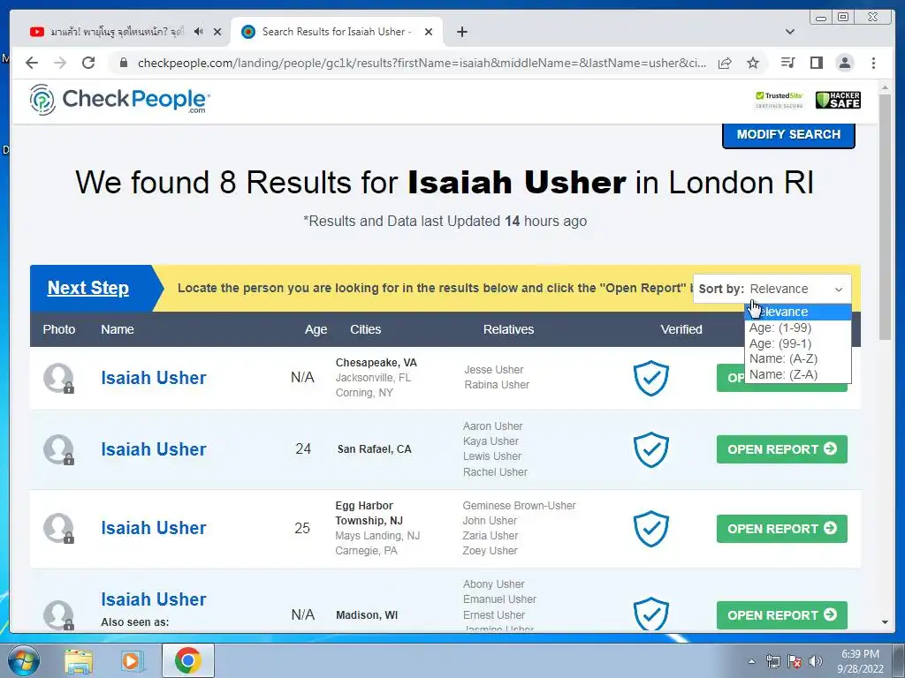Image resolution: width=905 pixels, height=678 pixels.
Task: Open Windows Media Player from taskbar
Action: pos(132,660)
